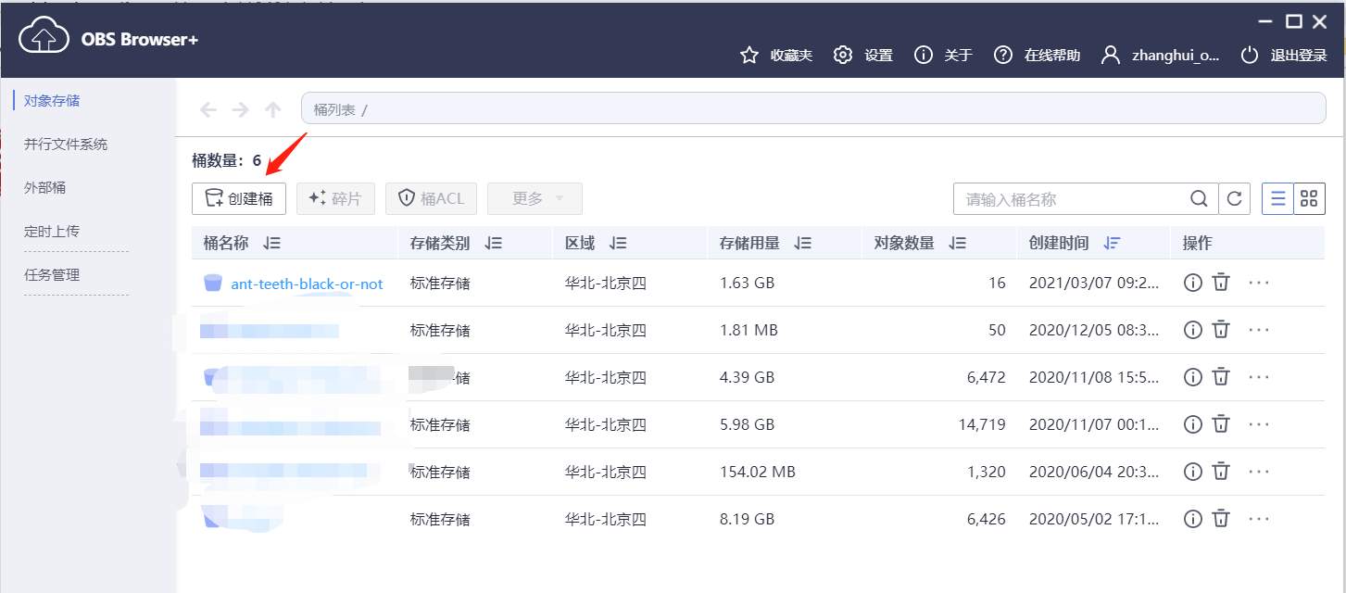Image resolution: width=1346 pixels, height=593 pixels.
Task: Open 在线帮助 online help
Action: 1003,56
